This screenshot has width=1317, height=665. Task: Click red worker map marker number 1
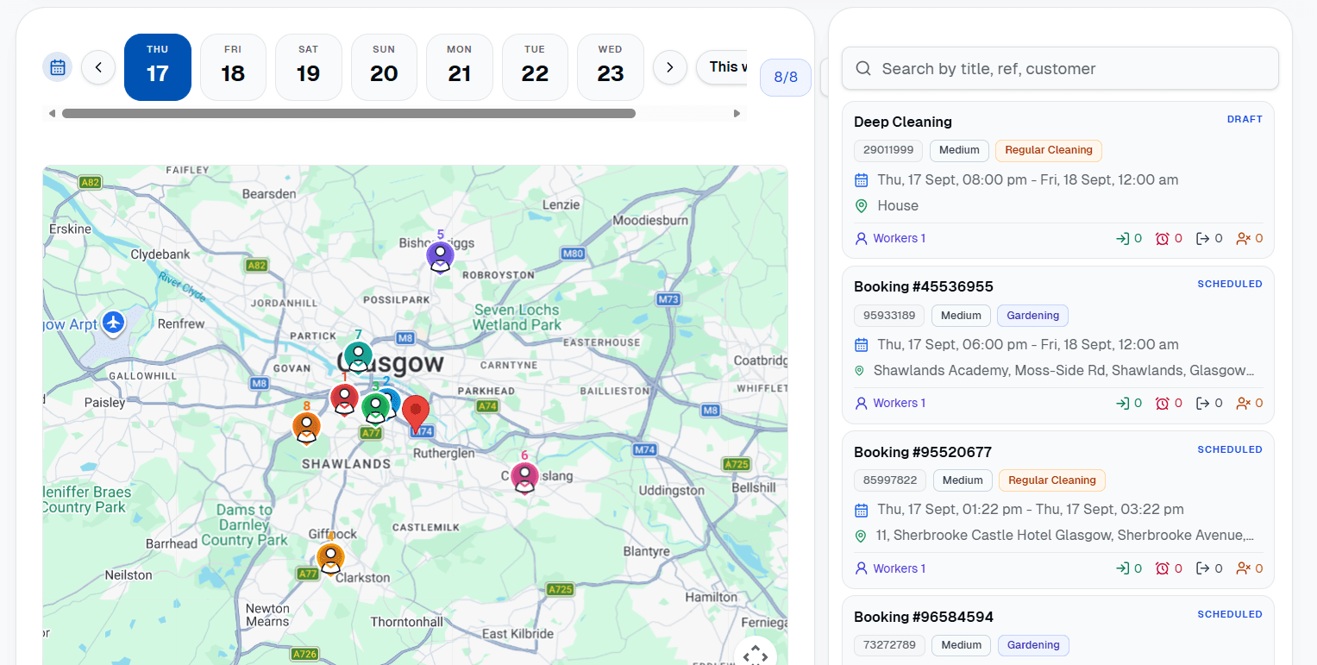(344, 398)
